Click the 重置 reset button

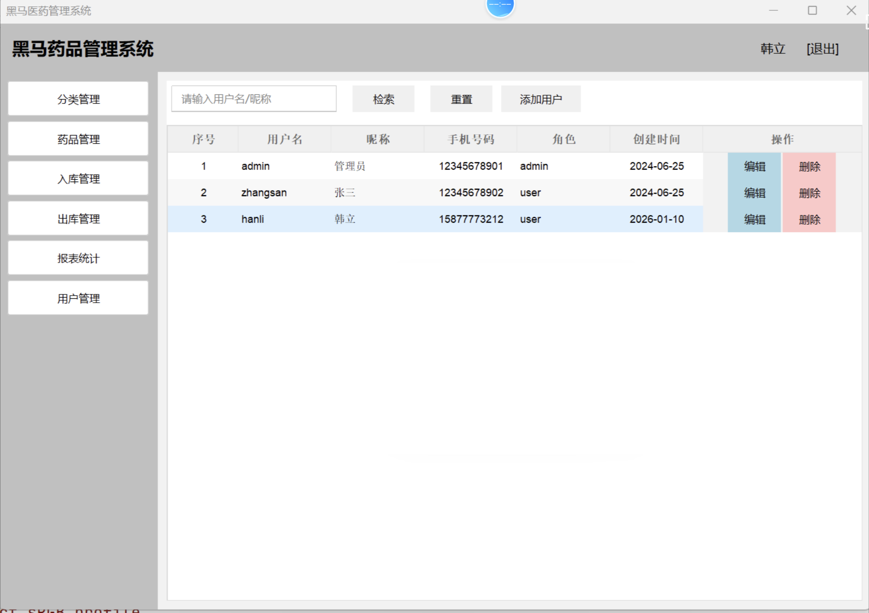pyautogui.click(x=461, y=99)
